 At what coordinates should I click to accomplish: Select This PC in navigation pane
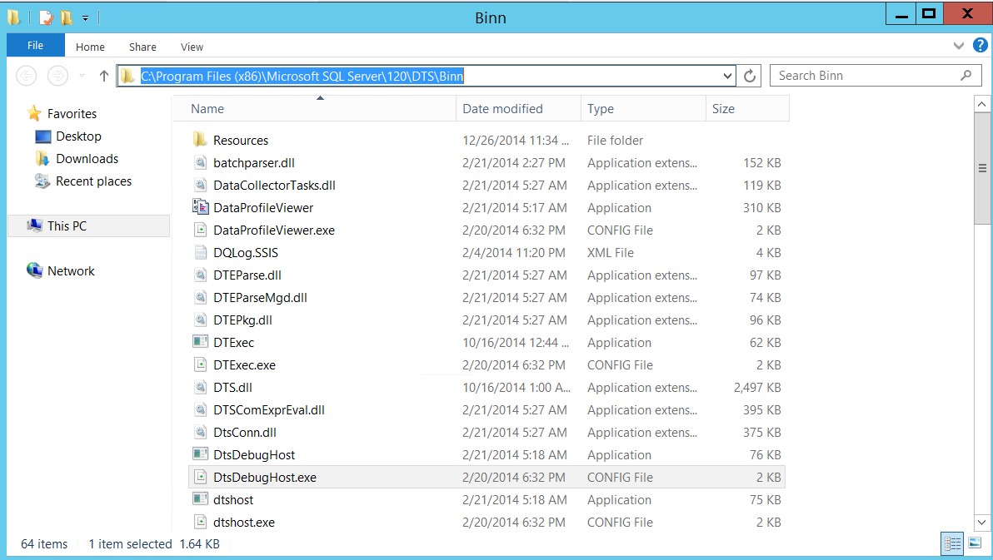point(67,226)
